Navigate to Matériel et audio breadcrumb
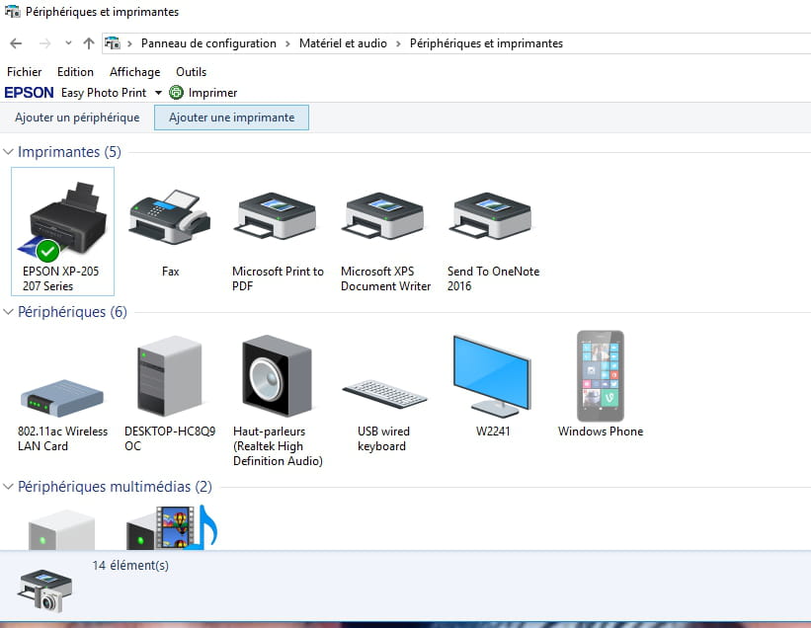 click(x=343, y=43)
